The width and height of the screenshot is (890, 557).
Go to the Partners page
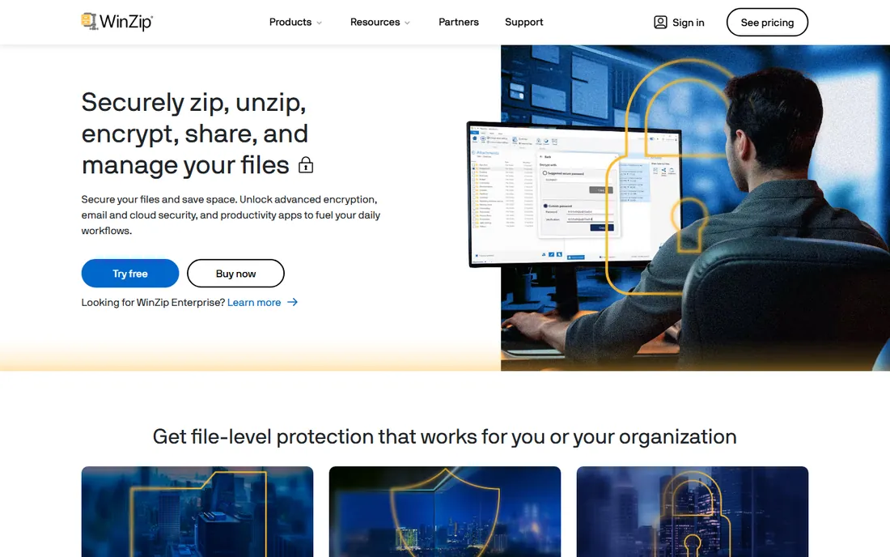459,22
